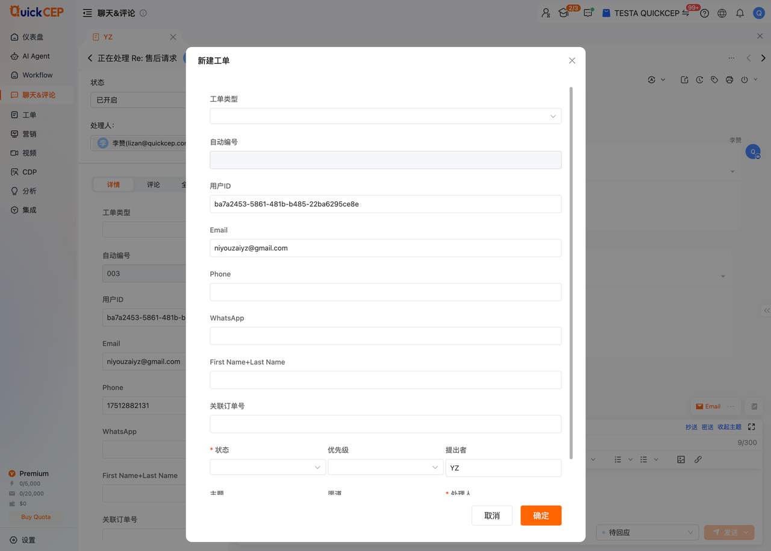Viewport: 771px width, 551px height.
Task: Click the dialog vertical scrollbar
Action: 571,272
